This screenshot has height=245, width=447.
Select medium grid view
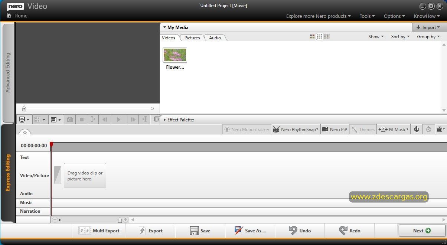pyautogui.click(x=319, y=36)
